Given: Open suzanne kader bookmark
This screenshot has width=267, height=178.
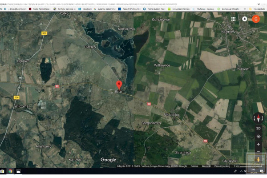Looking at the screenshot, I should 105,9.
